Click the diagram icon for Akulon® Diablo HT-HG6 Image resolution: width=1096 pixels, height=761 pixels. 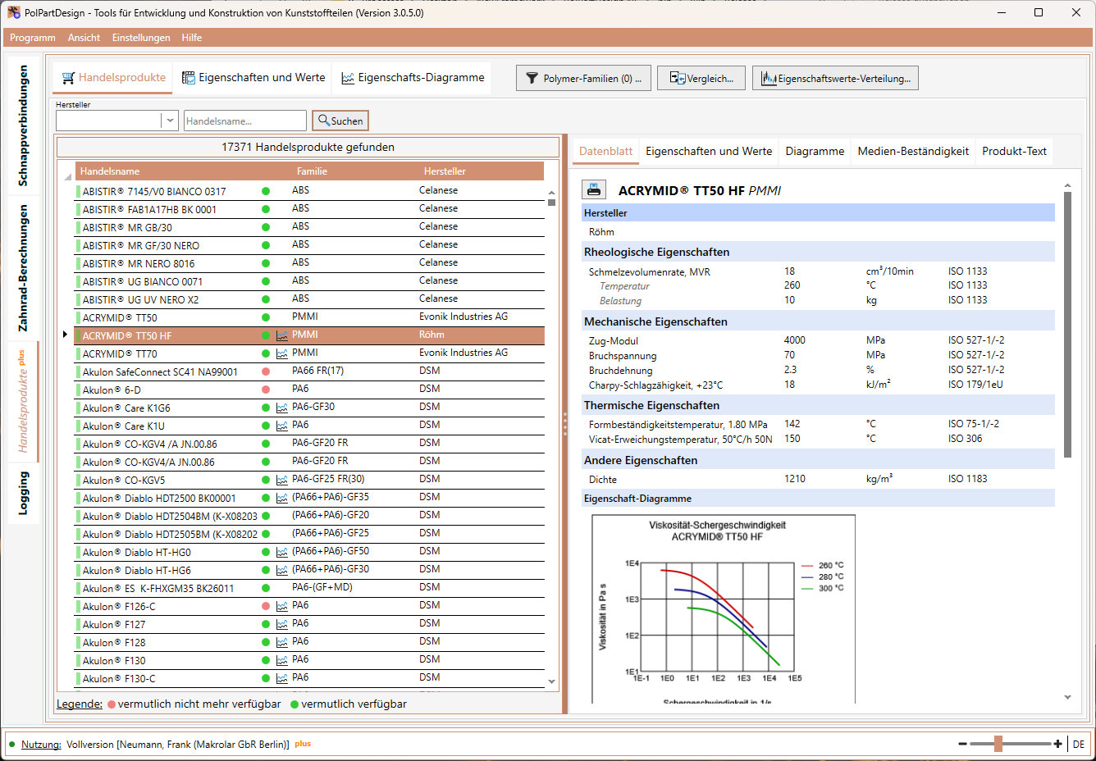coord(282,570)
